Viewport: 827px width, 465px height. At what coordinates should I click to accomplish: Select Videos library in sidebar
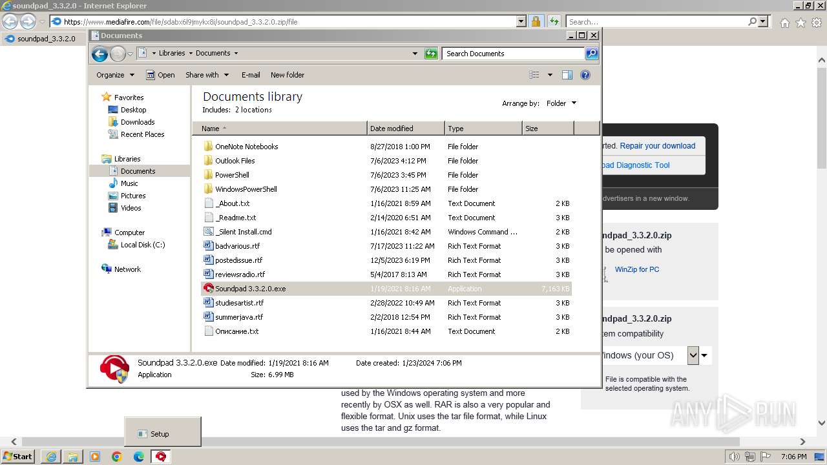click(131, 208)
